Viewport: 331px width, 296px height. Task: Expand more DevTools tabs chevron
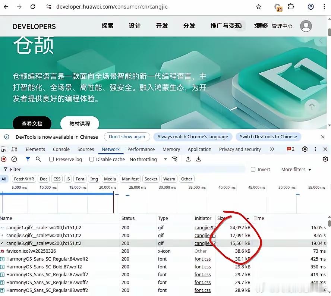272,149
